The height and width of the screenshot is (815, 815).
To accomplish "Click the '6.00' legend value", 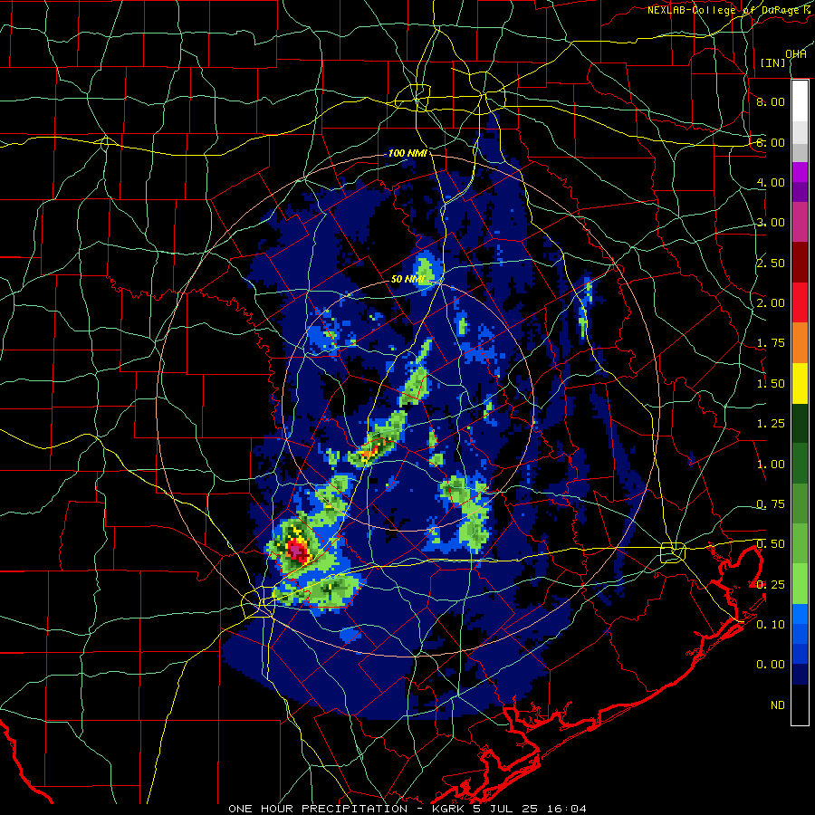I will point(771,142).
